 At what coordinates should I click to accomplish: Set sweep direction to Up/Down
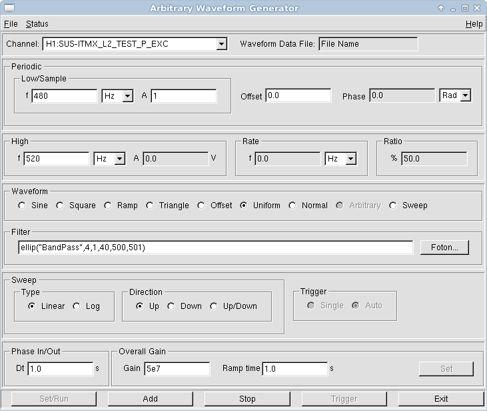click(214, 306)
